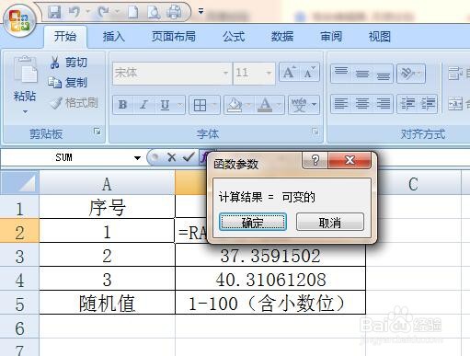Click 取消 in 函数参数 dialog
Image resolution: width=470 pixels, height=356 pixels.
coord(330,222)
